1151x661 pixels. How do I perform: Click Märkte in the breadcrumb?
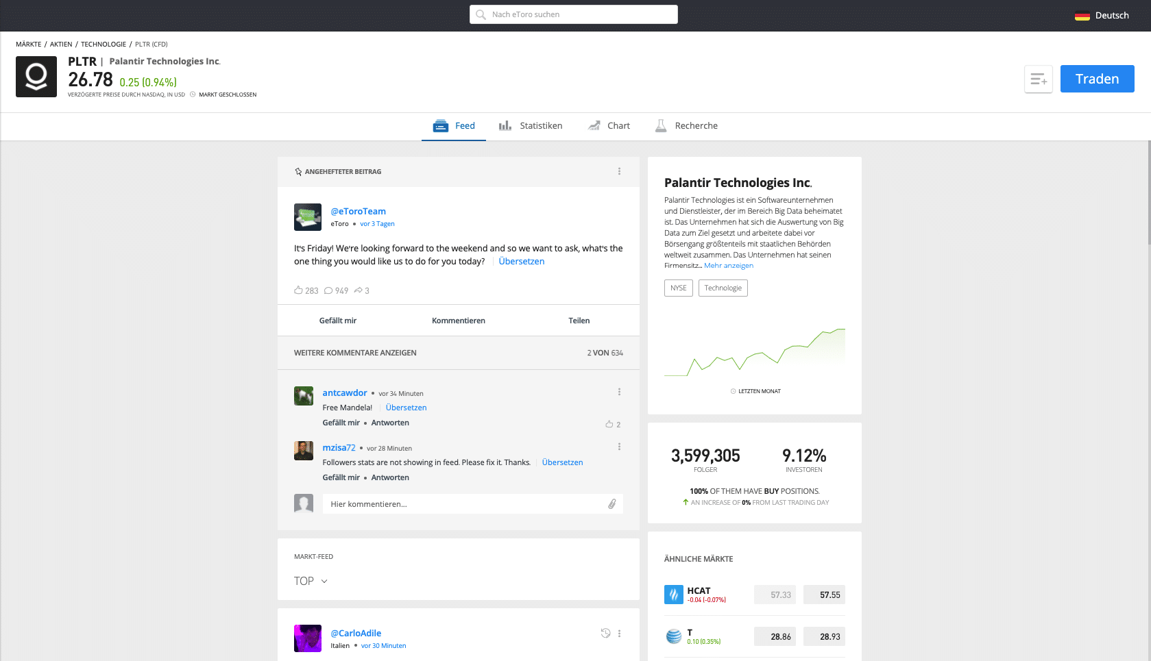pyautogui.click(x=29, y=45)
